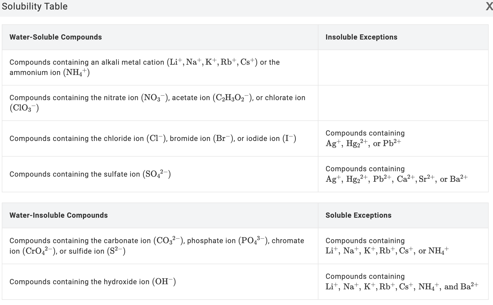The image size is (493, 305).
Task: Select the Soluble Exceptions column header
Action: (358, 215)
